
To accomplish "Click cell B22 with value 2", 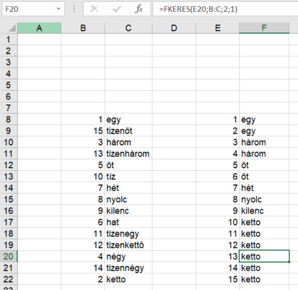I will point(83,279).
